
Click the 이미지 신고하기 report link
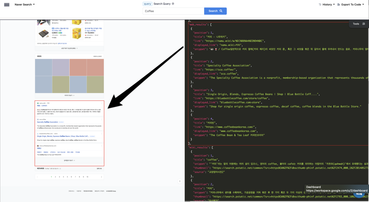tap(98, 56)
